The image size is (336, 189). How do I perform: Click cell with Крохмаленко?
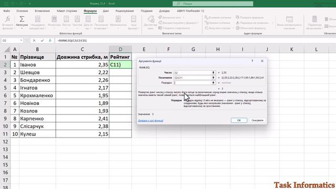click(x=37, y=96)
